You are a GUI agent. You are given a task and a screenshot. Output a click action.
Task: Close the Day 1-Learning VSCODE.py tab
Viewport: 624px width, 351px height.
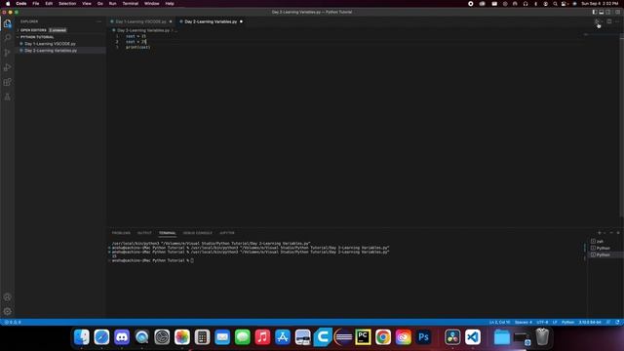(x=171, y=21)
